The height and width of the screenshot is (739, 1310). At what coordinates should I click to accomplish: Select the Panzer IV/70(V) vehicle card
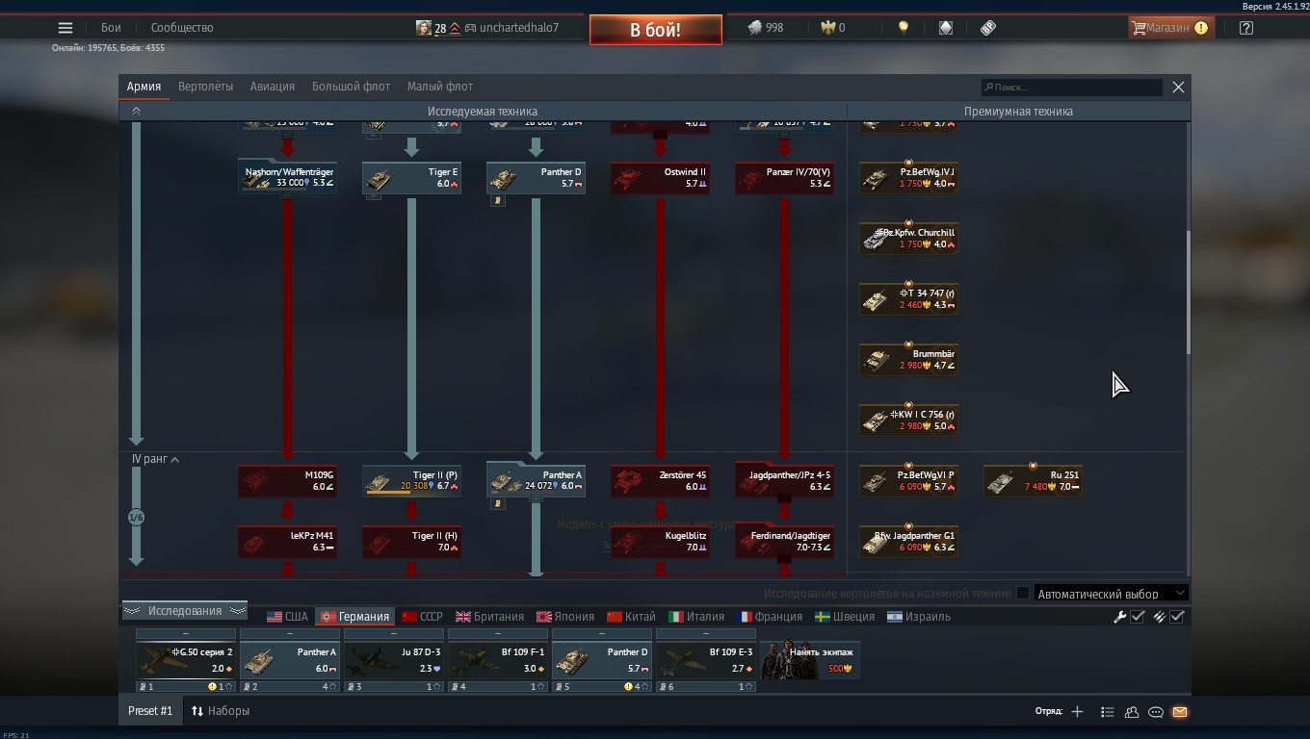(x=784, y=177)
